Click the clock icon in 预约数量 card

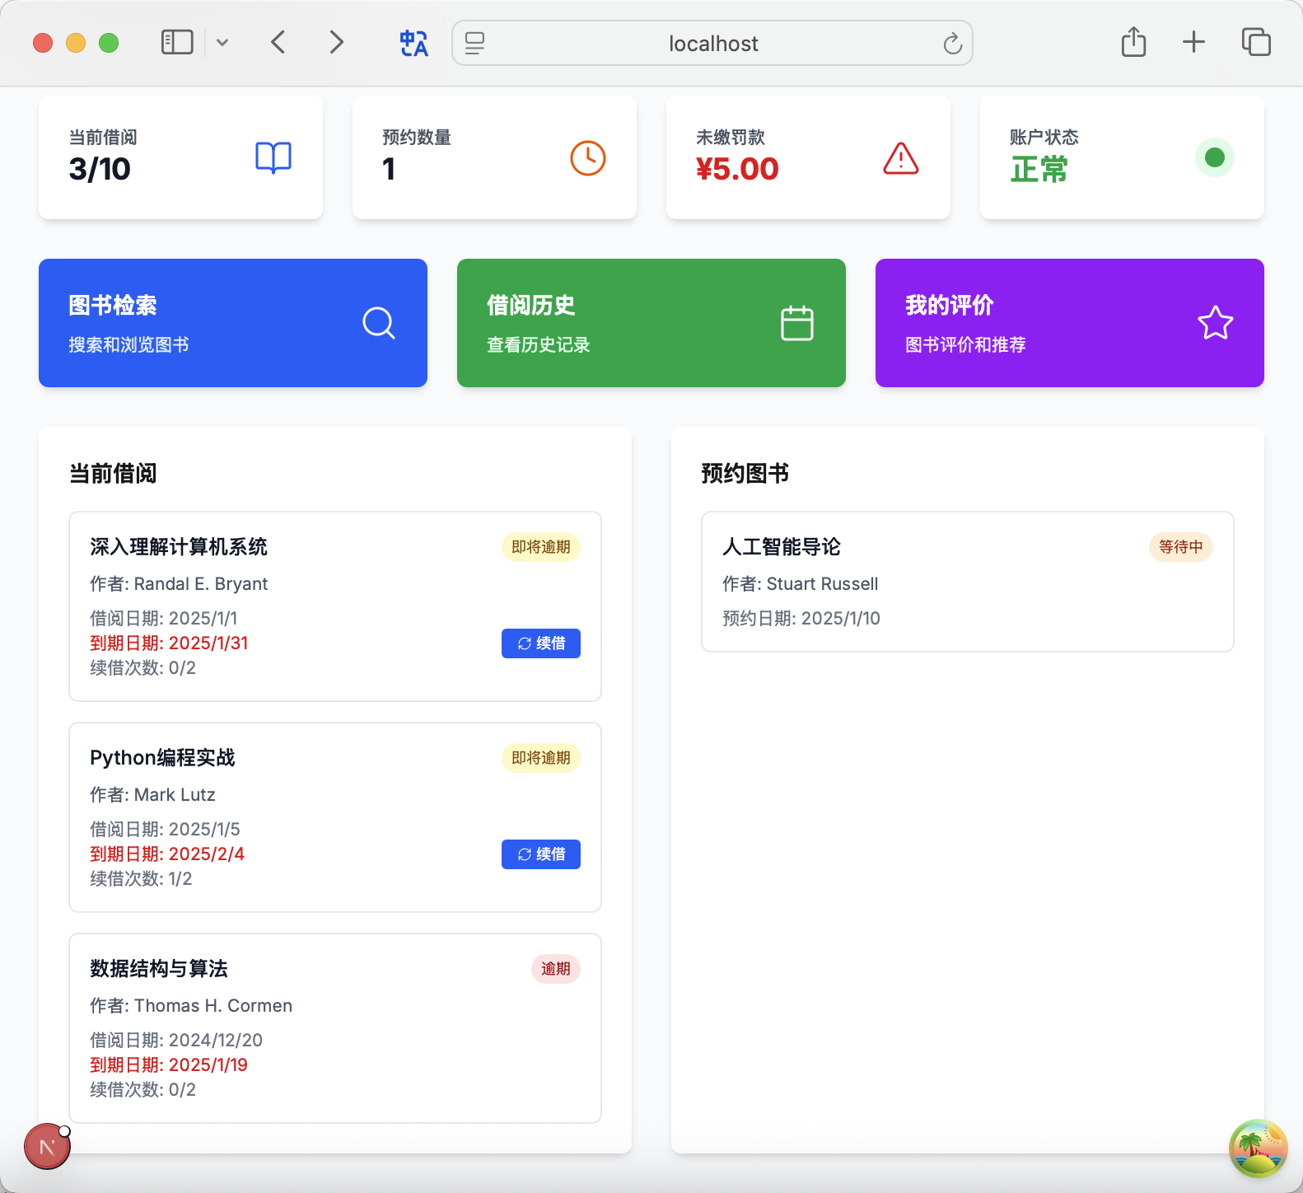pyautogui.click(x=587, y=157)
